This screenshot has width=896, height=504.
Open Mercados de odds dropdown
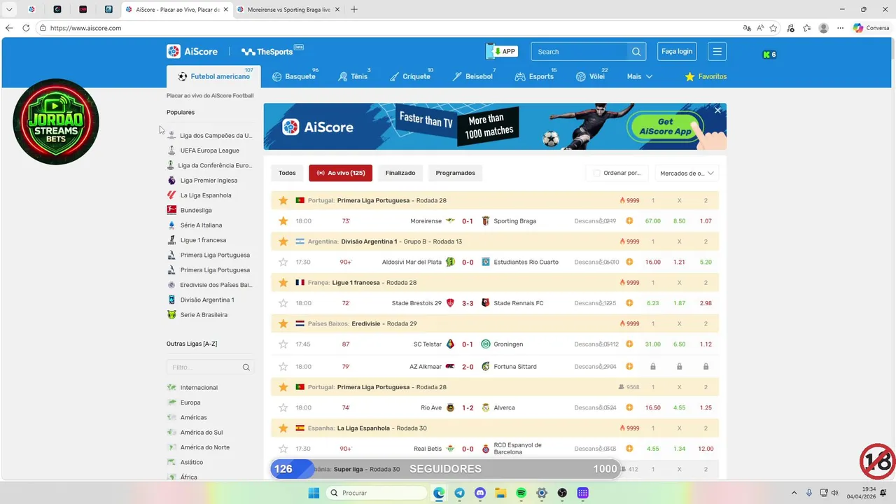click(x=687, y=173)
